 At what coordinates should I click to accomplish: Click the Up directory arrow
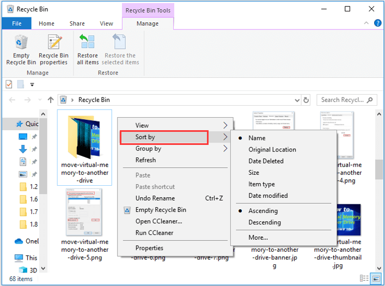(x=51, y=100)
